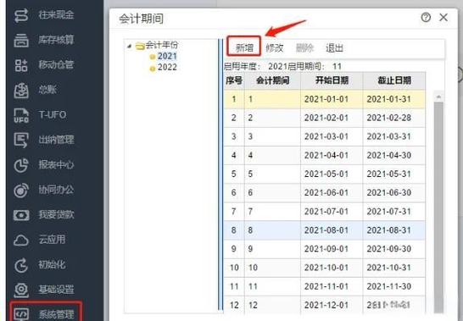This screenshot has height=321, width=463.
Task: Open the 总账 sidebar icon
Action: (x=21, y=90)
